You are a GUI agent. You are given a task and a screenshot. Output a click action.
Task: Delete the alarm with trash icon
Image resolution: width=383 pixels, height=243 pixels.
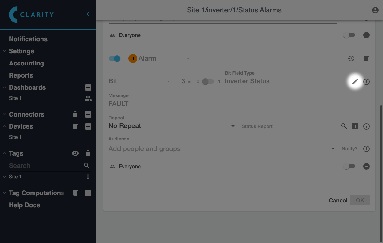point(366,58)
